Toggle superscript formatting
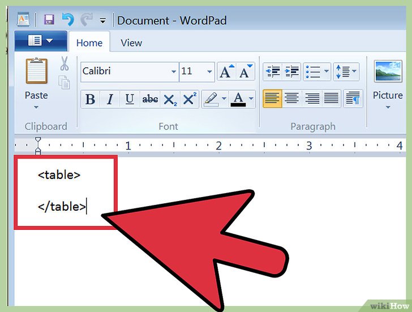 click(x=190, y=99)
